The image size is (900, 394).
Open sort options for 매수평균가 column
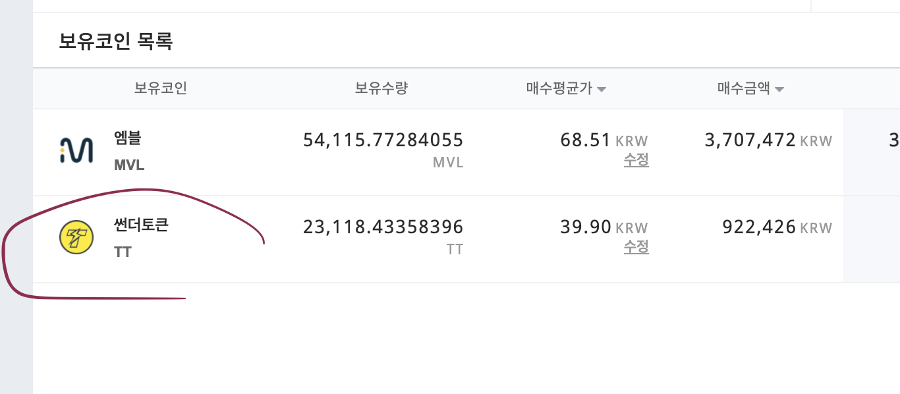pos(601,88)
